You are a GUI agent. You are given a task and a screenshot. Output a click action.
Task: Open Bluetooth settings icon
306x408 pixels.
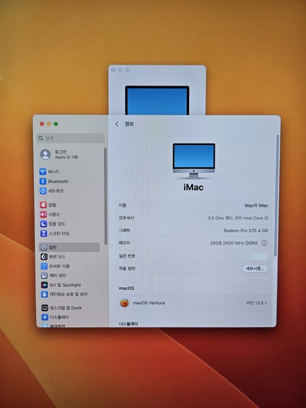tap(43, 182)
